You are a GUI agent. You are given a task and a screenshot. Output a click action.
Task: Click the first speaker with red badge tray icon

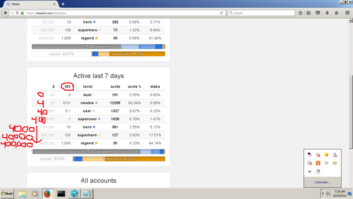(318, 155)
